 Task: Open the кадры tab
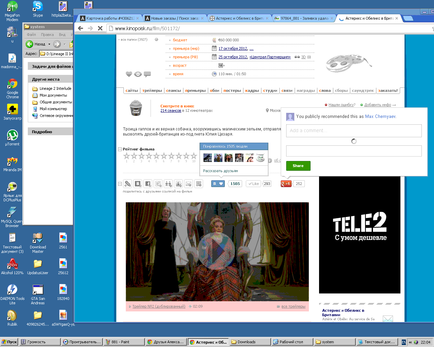(x=252, y=90)
